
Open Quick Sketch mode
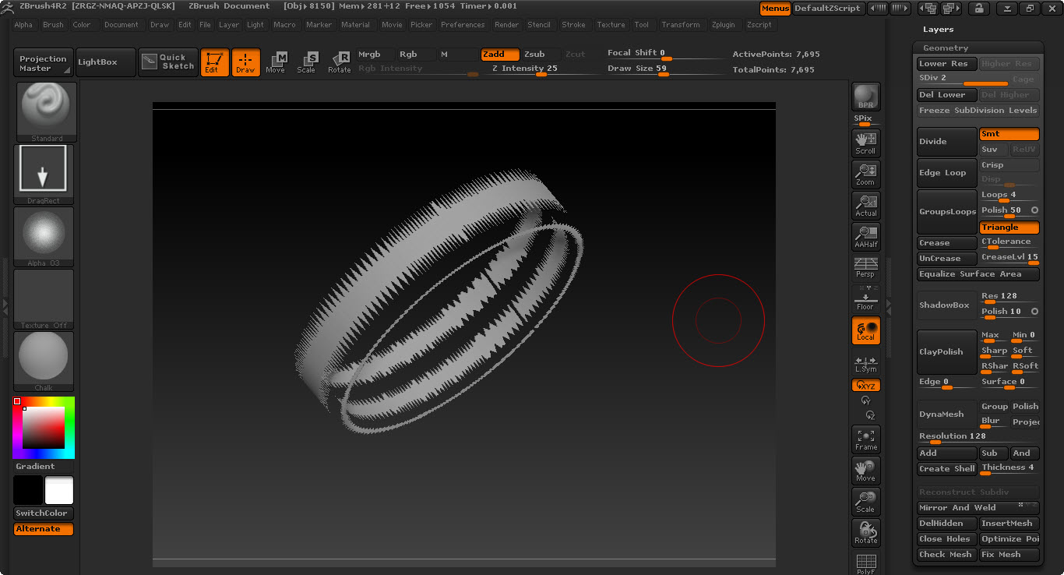[x=168, y=62]
